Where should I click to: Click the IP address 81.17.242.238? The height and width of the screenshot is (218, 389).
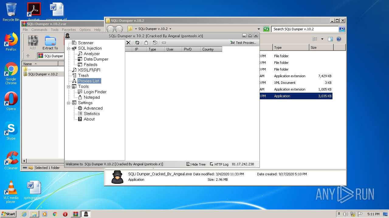pos(243,164)
